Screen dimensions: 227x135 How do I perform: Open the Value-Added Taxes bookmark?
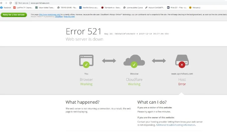point(45,8)
